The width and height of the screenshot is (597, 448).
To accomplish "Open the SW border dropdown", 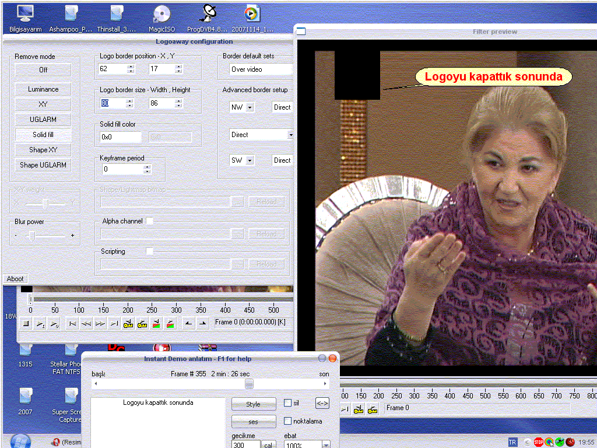I will coord(242,160).
